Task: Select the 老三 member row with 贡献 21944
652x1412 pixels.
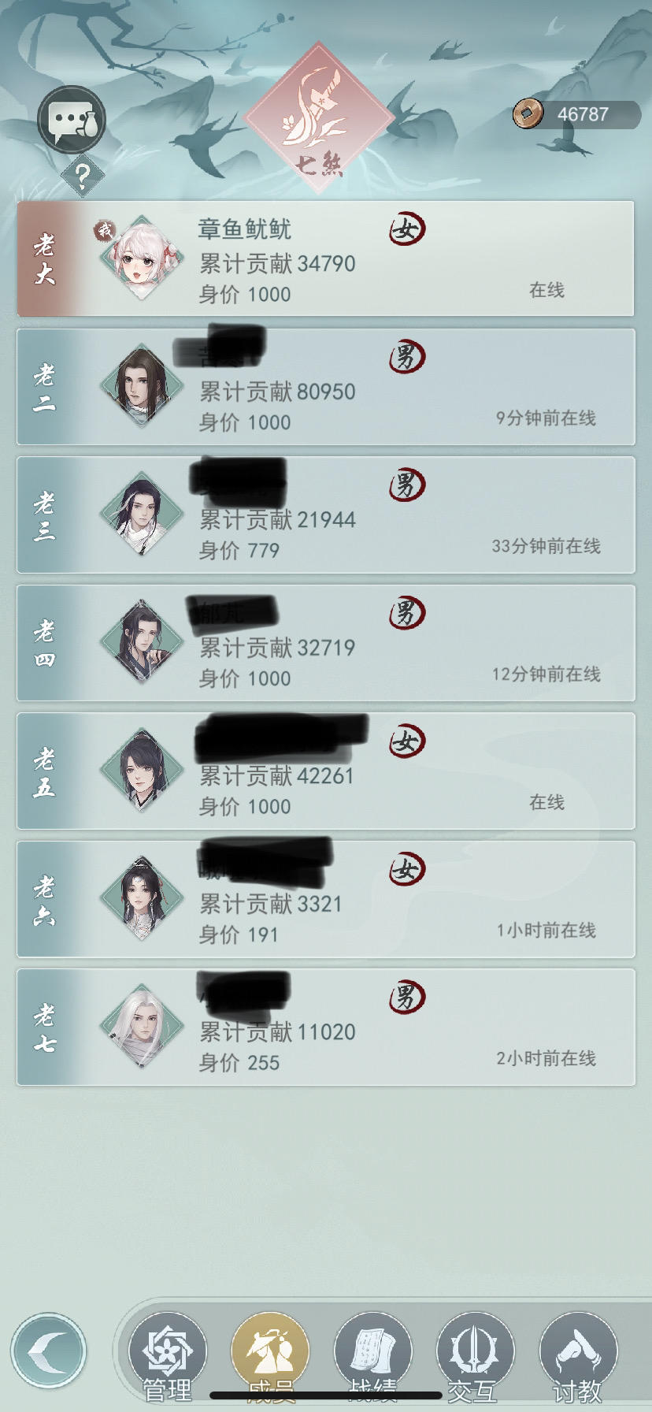Action: [326, 515]
